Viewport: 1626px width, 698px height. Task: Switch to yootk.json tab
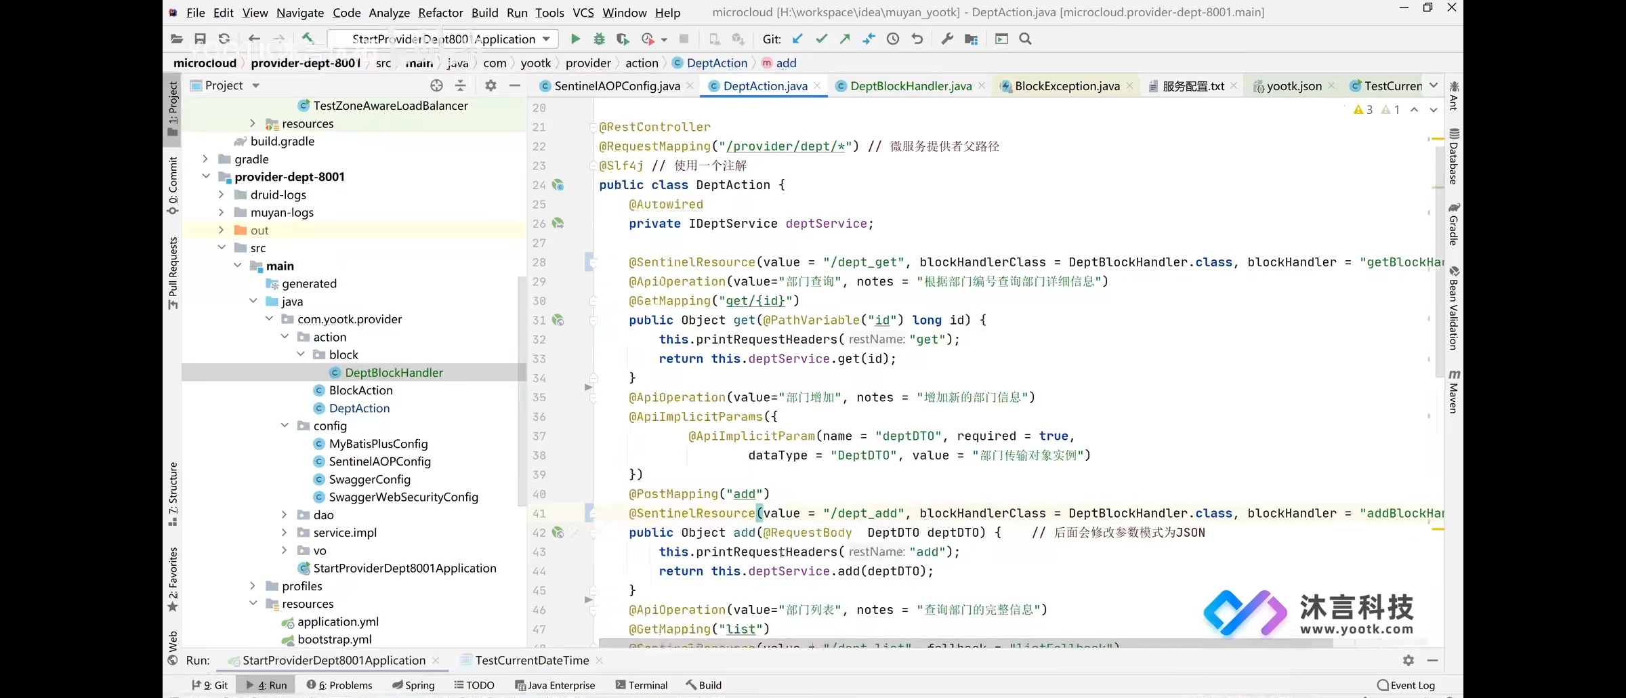coord(1294,86)
